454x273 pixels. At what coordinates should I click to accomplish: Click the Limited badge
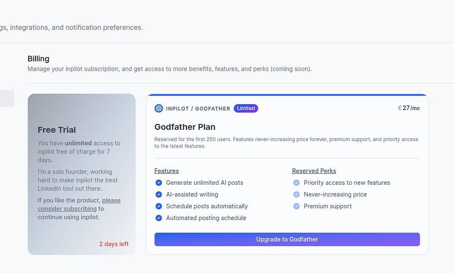pos(246,108)
